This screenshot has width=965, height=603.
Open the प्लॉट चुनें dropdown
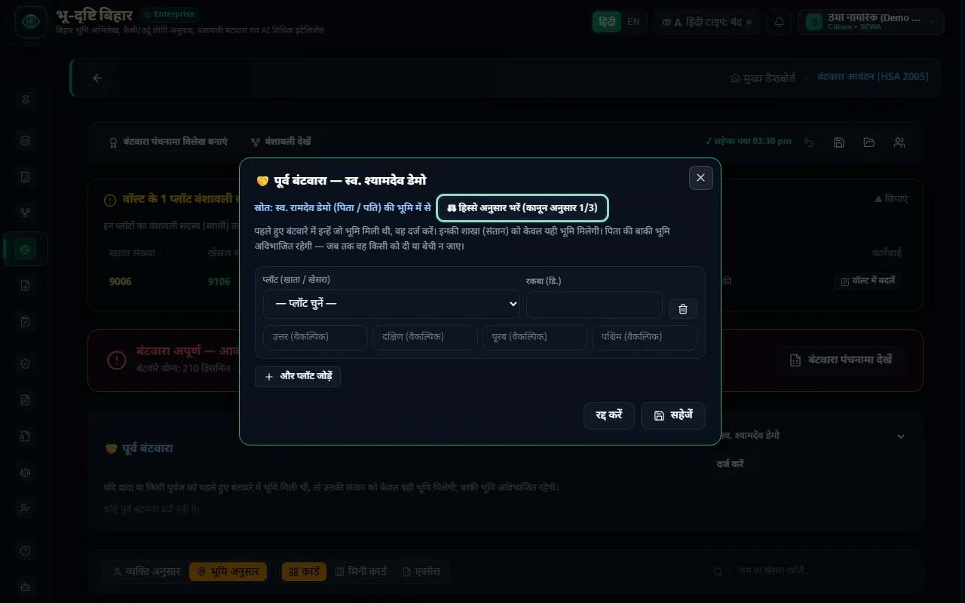point(391,304)
